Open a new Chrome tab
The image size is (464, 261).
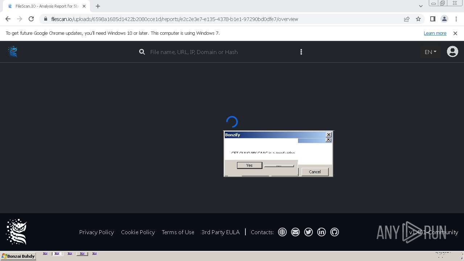point(98,6)
